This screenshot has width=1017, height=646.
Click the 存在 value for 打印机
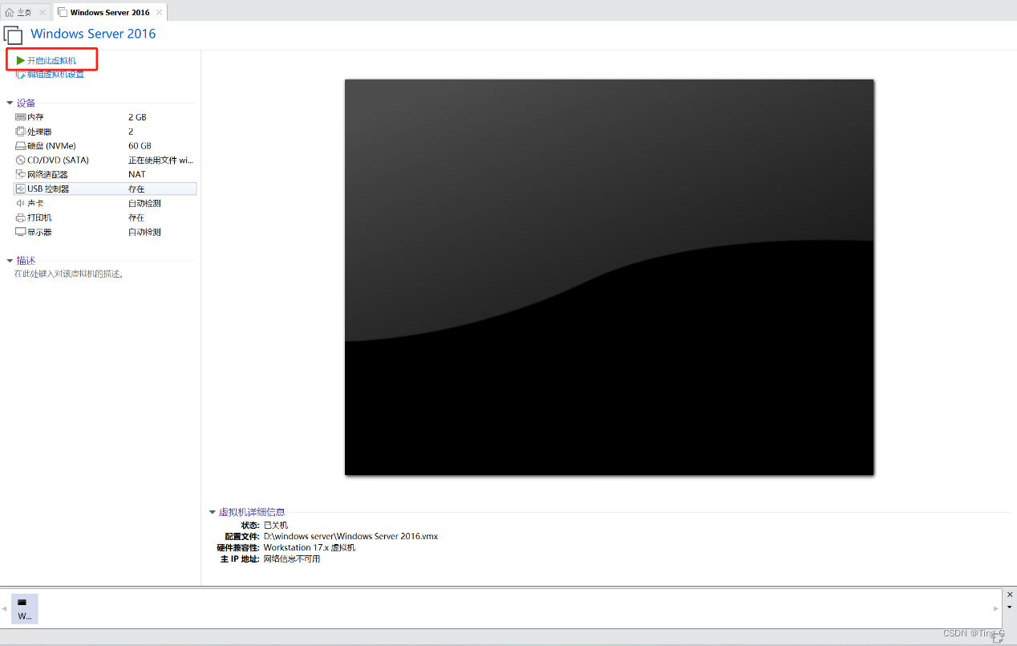tap(136, 217)
